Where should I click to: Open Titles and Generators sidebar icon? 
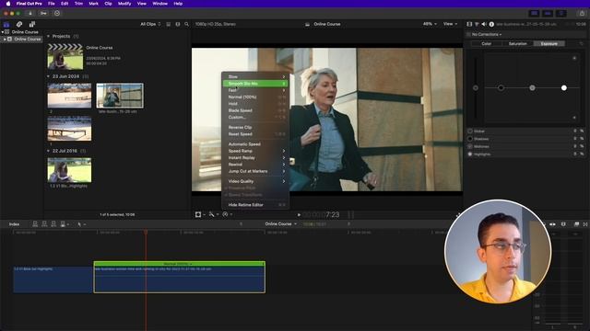tap(32, 24)
